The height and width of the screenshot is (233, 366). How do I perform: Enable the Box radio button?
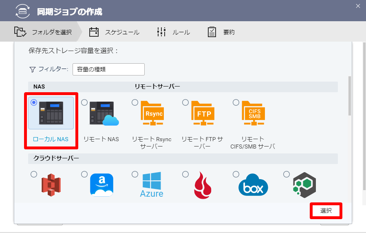pos(236,174)
